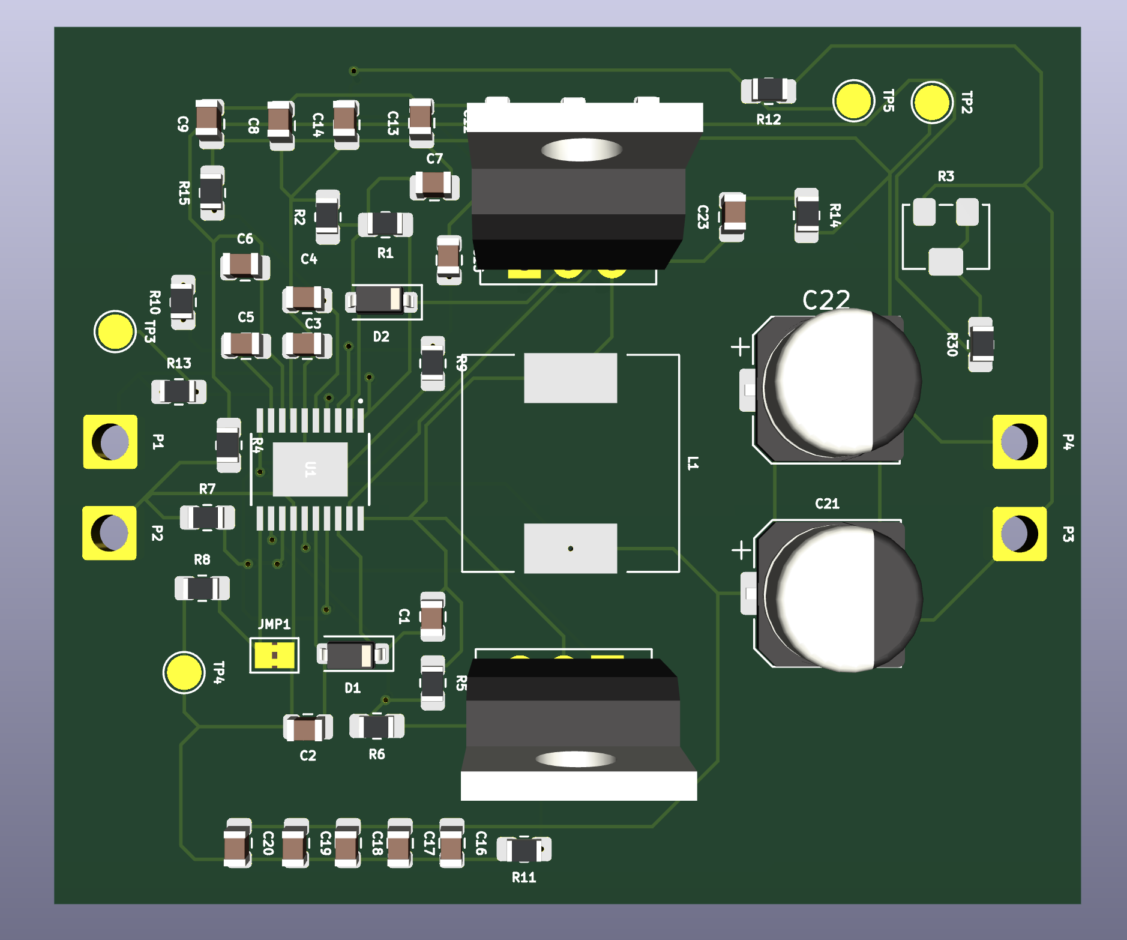Screen dimensions: 1127x940
Task: Select resistor R9 component
Action: (433, 363)
